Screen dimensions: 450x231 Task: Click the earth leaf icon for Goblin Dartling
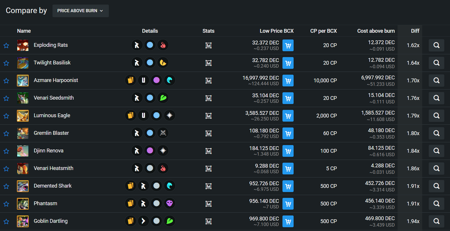[x=169, y=221]
